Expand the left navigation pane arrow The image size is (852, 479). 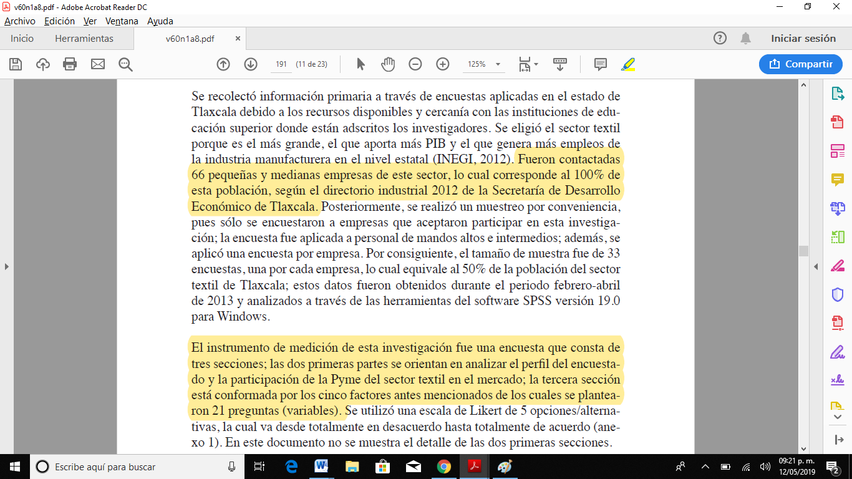click(7, 267)
